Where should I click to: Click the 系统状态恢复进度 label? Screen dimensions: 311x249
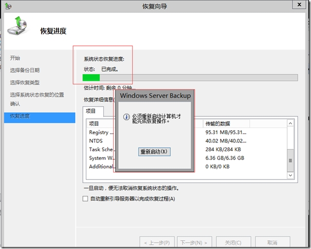[104, 59]
